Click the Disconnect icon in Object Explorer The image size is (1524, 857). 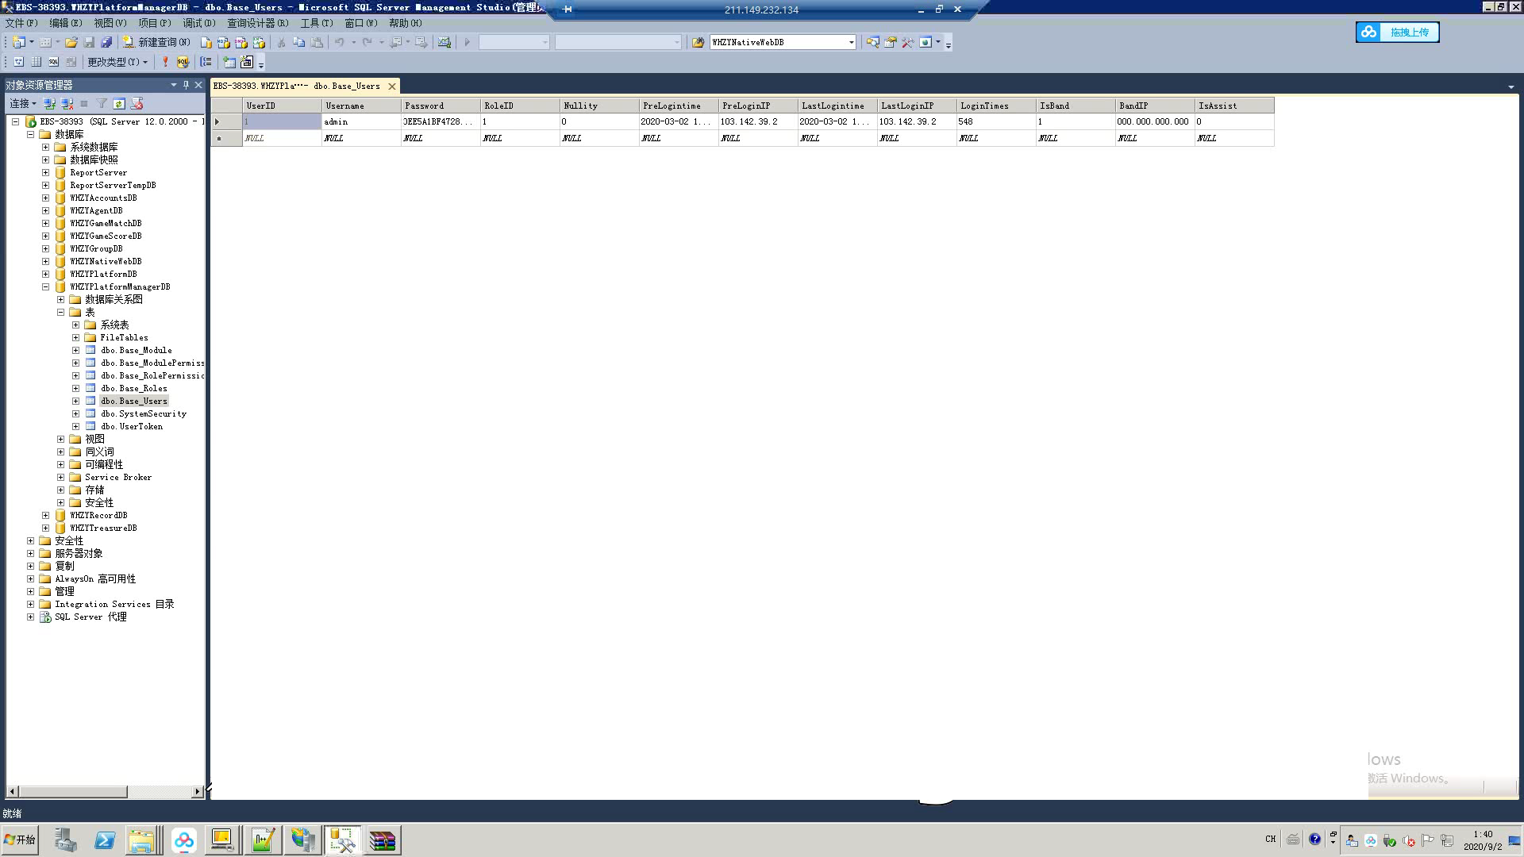tap(67, 104)
